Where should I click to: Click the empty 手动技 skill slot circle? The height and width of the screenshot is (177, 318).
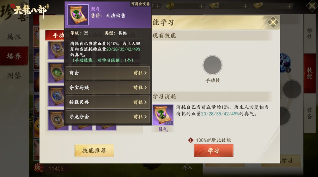212,65
